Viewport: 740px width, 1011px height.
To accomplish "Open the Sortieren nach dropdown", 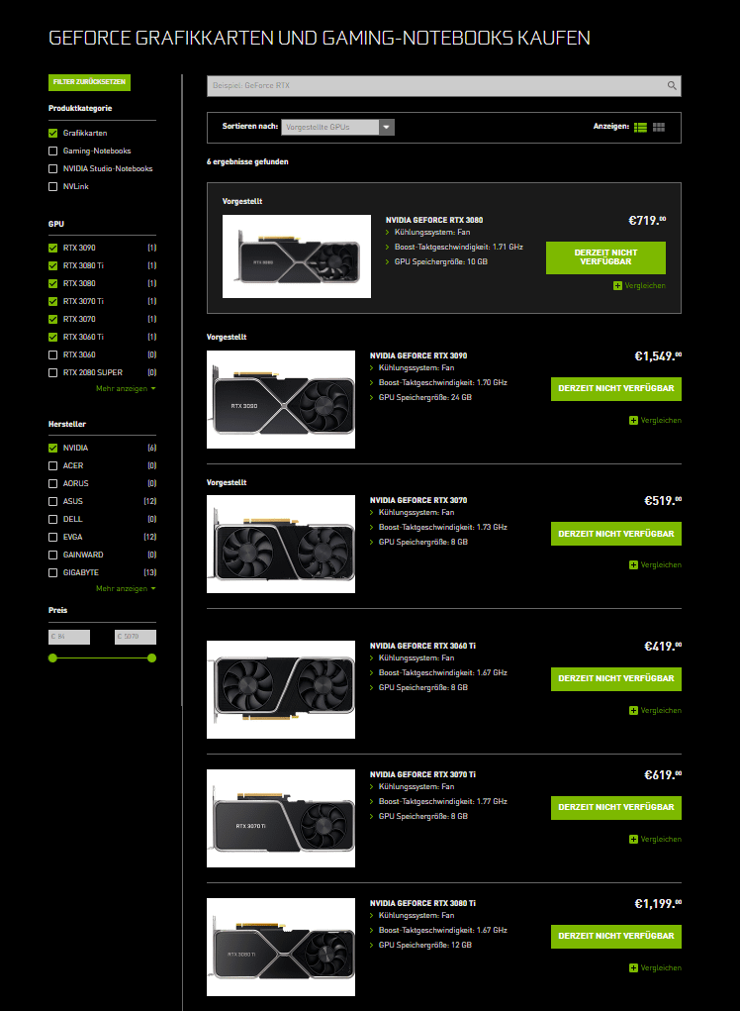I will pyautogui.click(x=337, y=127).
